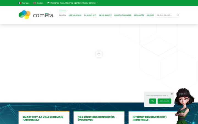198x124 pixels.
Task: Close the help chat popup
Action: point(172,94)
